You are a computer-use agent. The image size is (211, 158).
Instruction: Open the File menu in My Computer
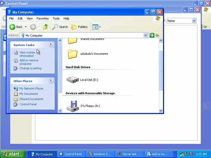[11, 18]
